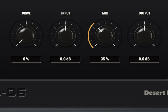Click the DRIVE knob

pyautogui.click(x=26, y=36)
